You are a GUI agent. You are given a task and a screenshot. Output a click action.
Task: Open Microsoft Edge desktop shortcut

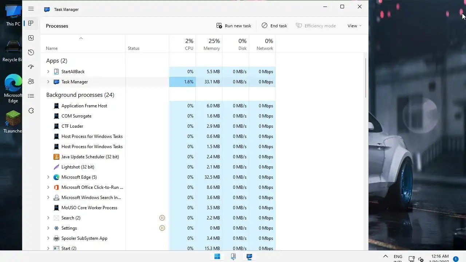pyautogui.click(x=13, y=88)
